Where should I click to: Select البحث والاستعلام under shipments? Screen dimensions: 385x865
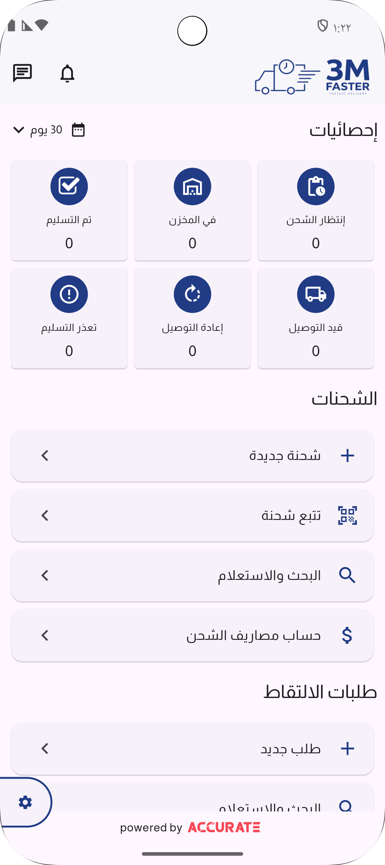[x=269, y=576]
